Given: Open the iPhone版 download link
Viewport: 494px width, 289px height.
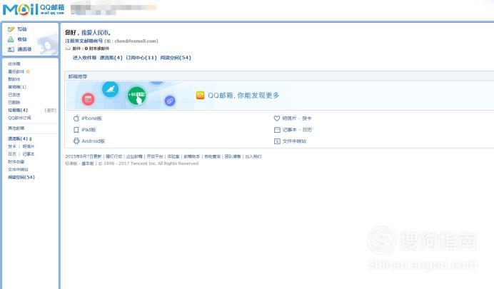Looking at the screenshot, I should tap(91, 118).
